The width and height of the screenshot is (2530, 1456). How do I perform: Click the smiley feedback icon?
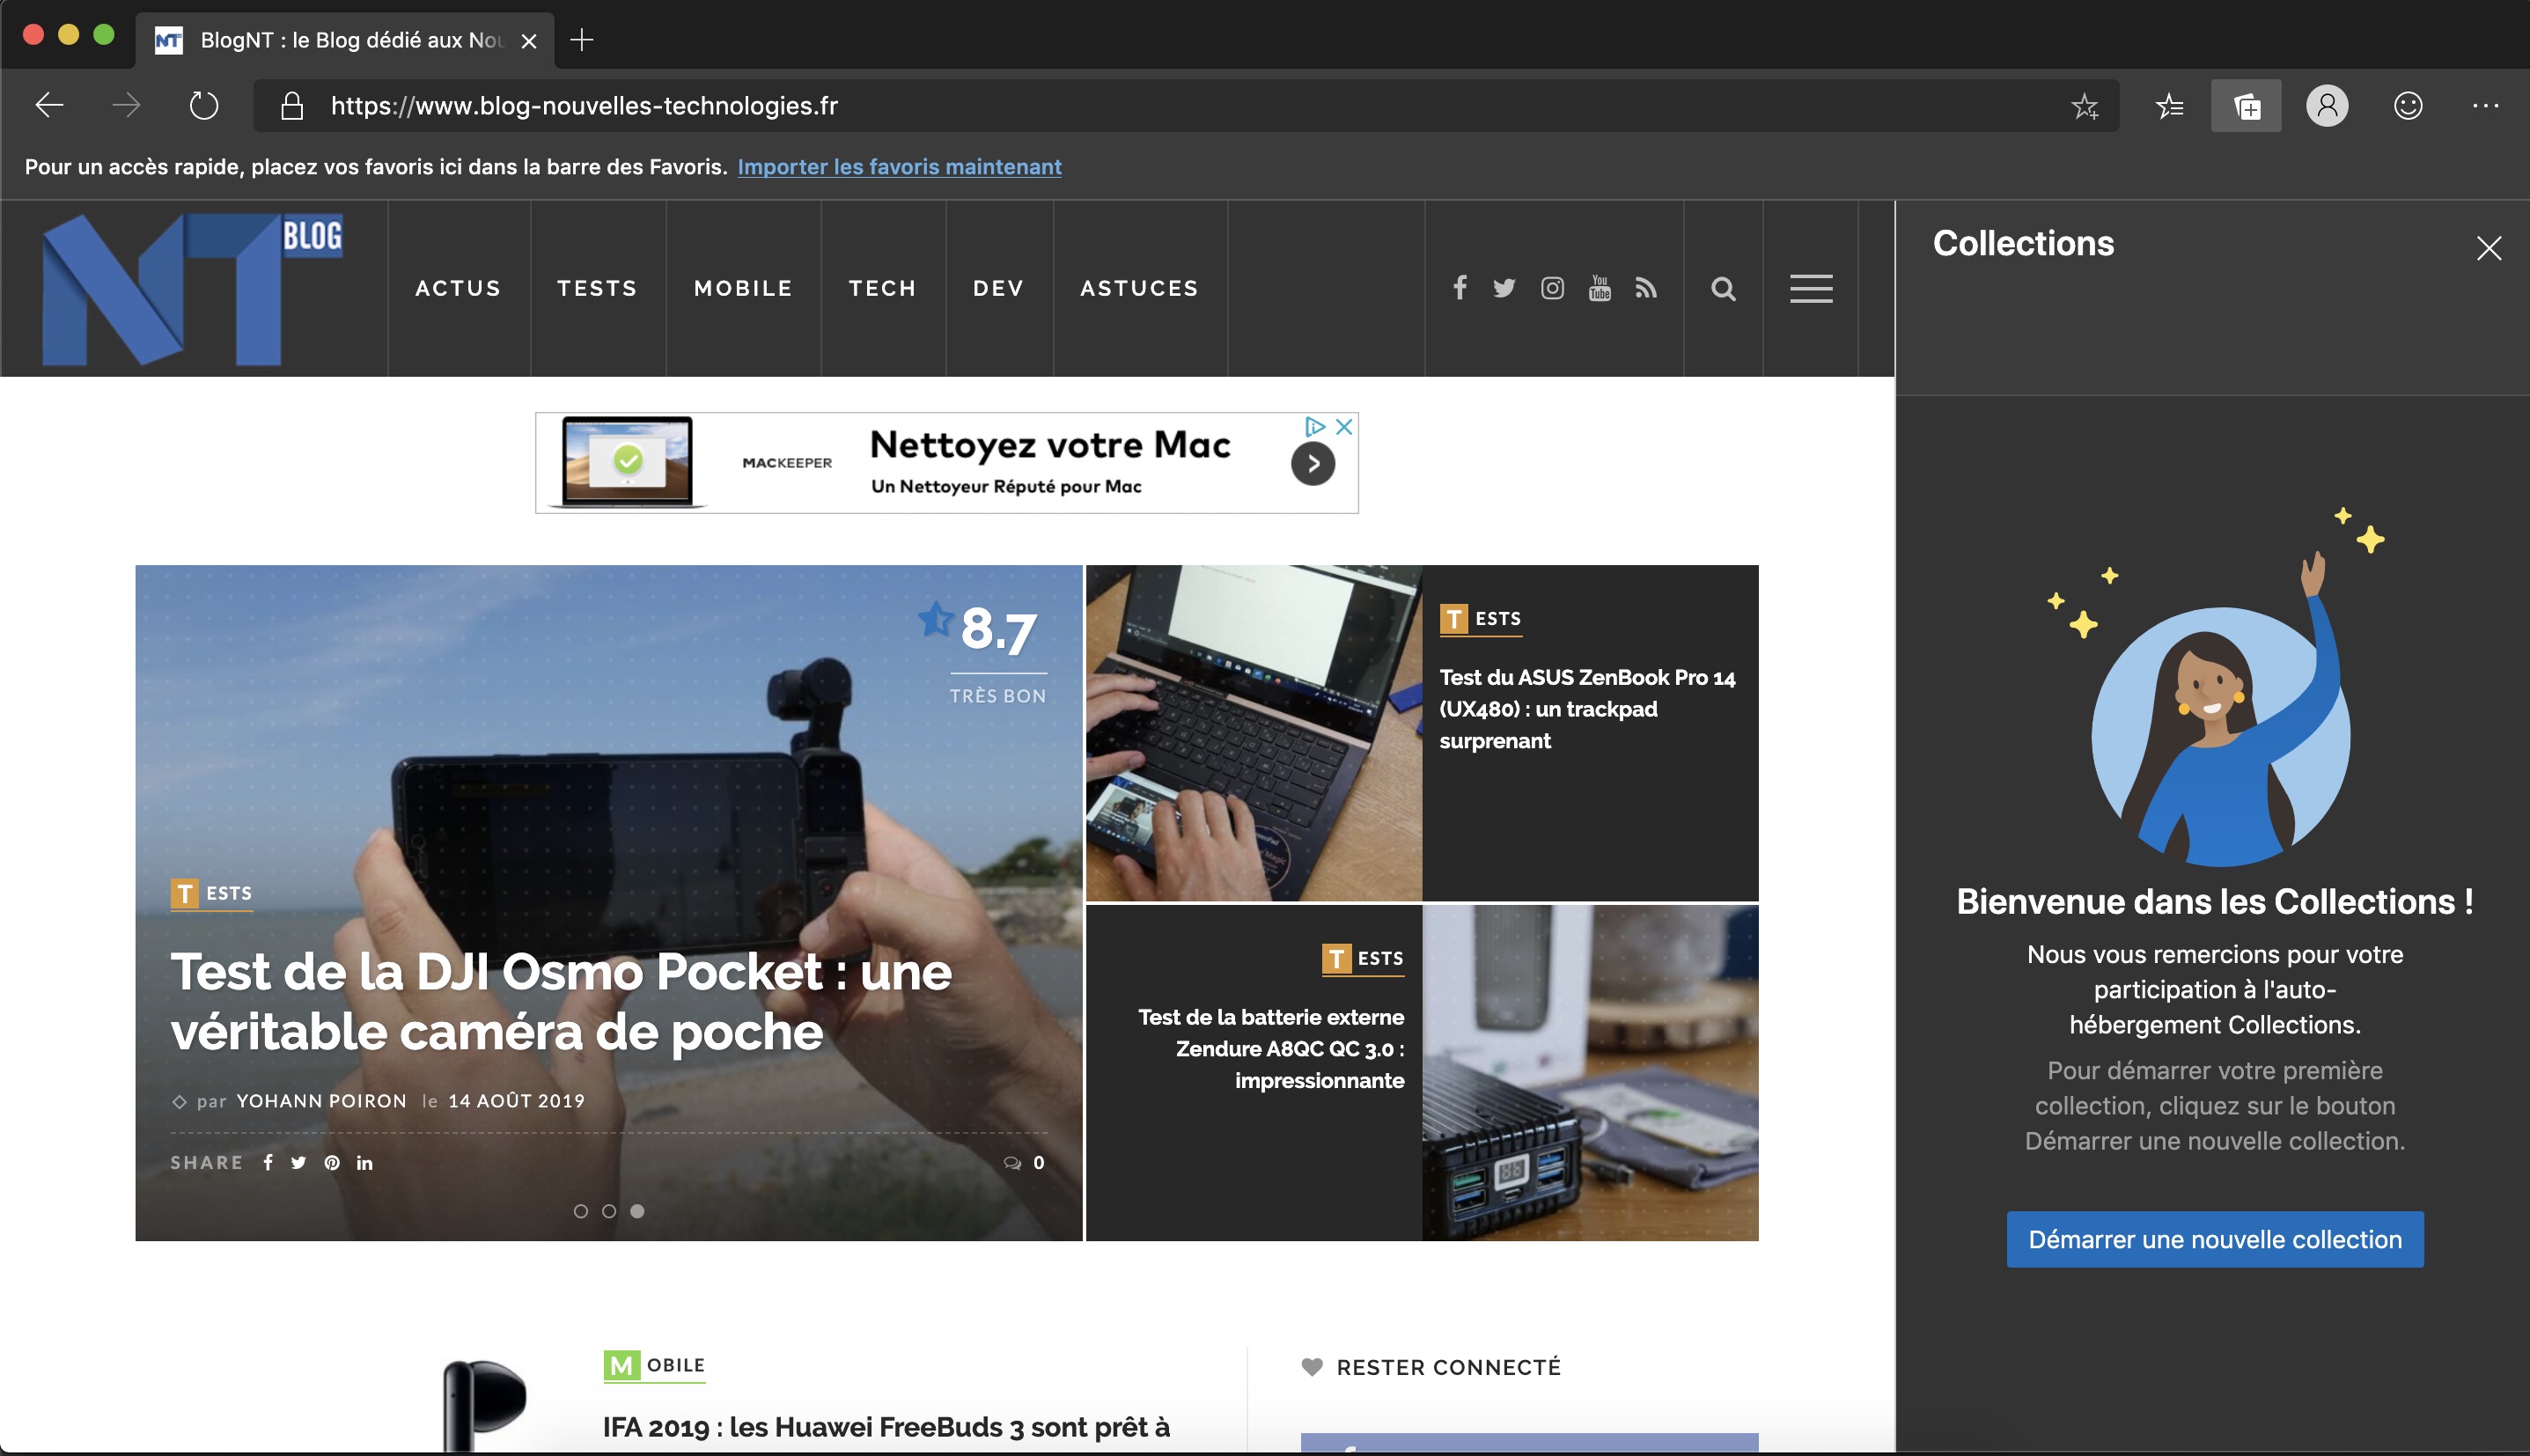[2408, 106]
